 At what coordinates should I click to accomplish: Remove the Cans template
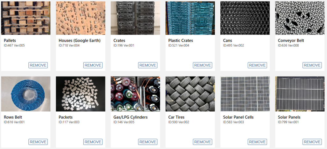coord(257,65)
